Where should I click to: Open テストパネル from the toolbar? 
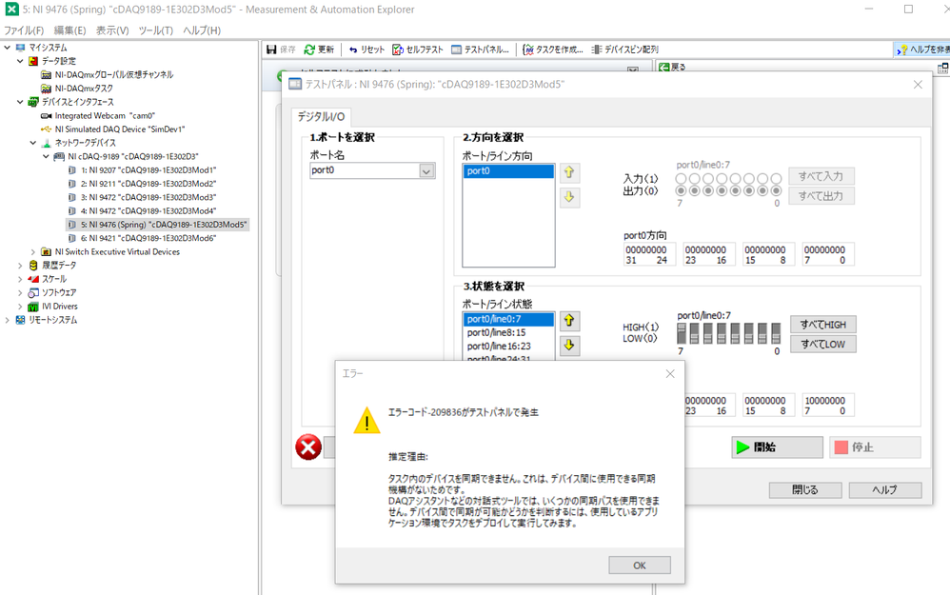[x=481, y=50]
